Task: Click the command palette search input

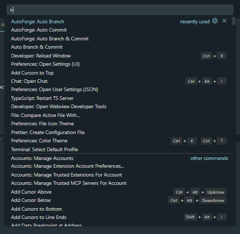Action: click(x=120, y=10)
